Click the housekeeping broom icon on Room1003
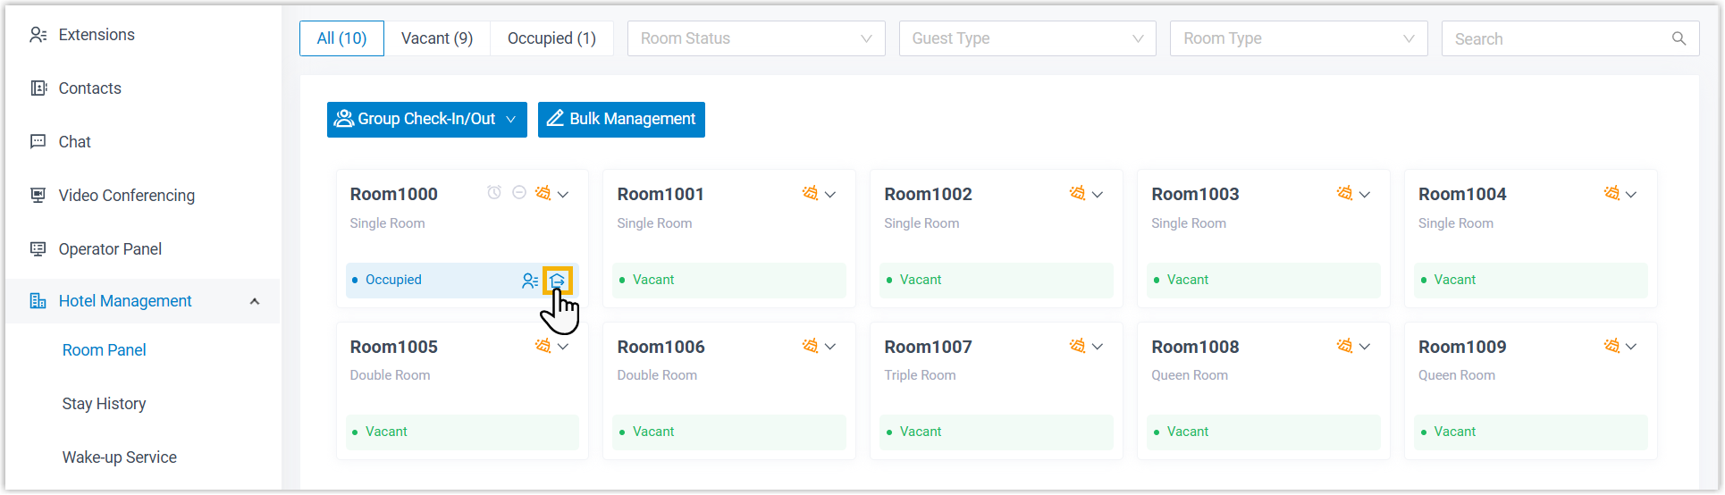This screenshot has width=1725, height=495. click(1344, 193)
